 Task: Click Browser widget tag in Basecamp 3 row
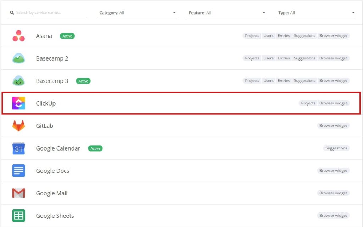tap(333, 81)
